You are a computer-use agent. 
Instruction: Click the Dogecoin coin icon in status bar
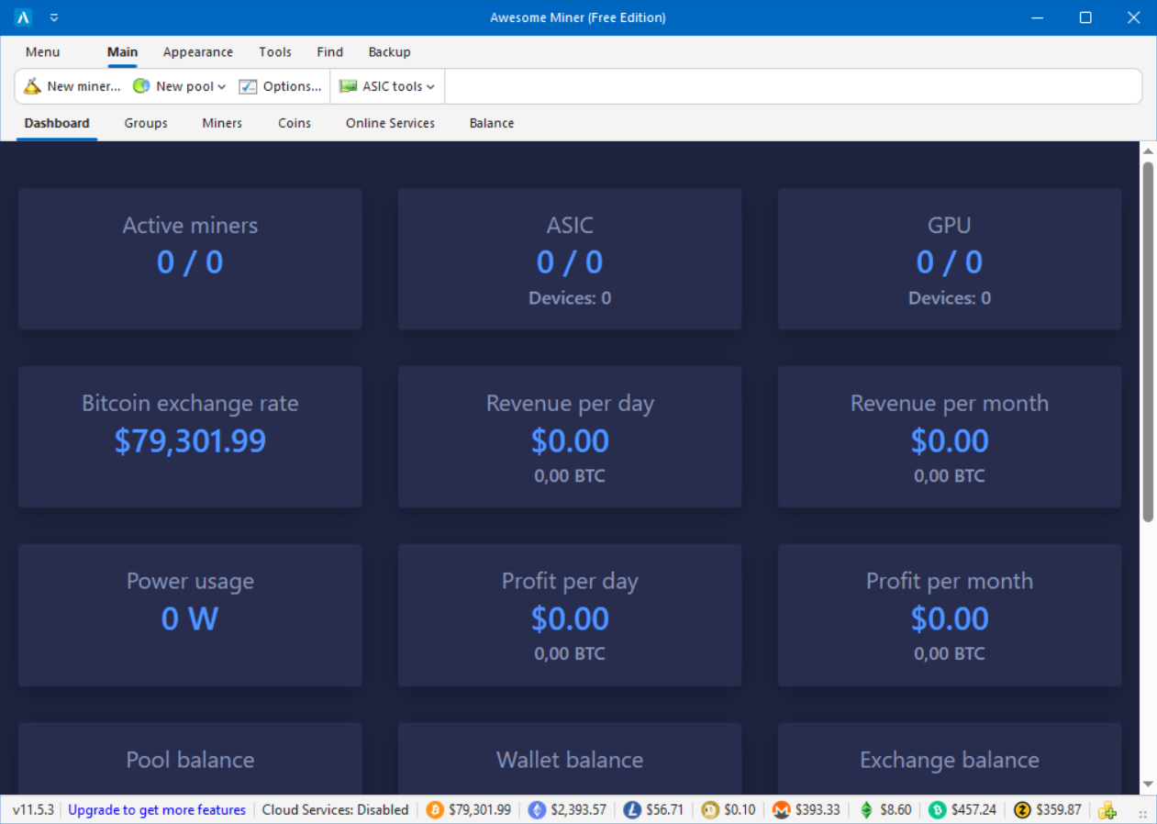tap(710, 809)
